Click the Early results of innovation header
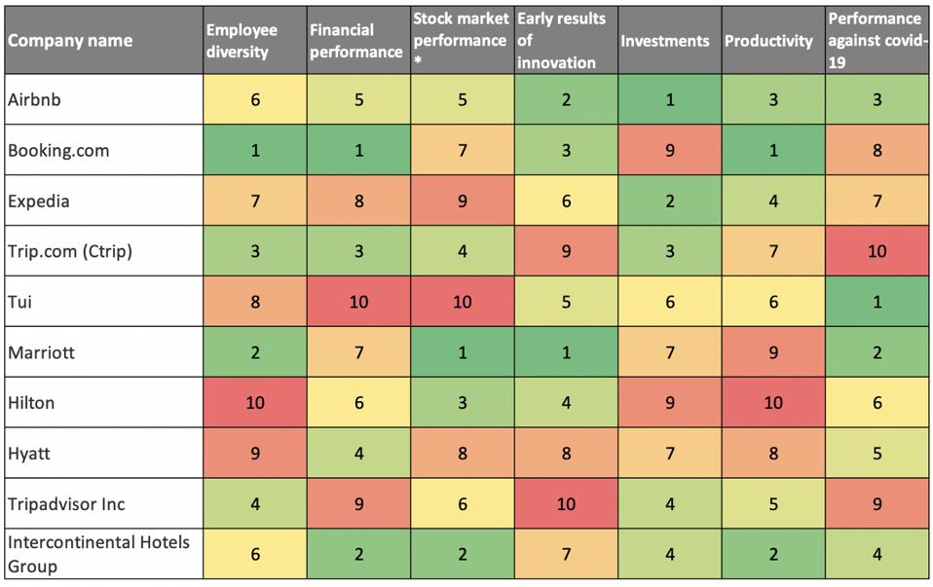 click(565, 41)
